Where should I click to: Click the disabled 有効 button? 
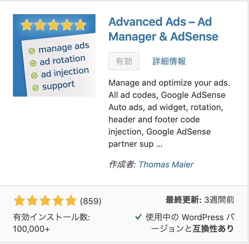pyautogui.click(x=124, y=61)
